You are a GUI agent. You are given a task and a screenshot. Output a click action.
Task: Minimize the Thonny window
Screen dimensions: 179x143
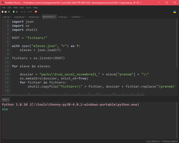(x=159, y=3)
